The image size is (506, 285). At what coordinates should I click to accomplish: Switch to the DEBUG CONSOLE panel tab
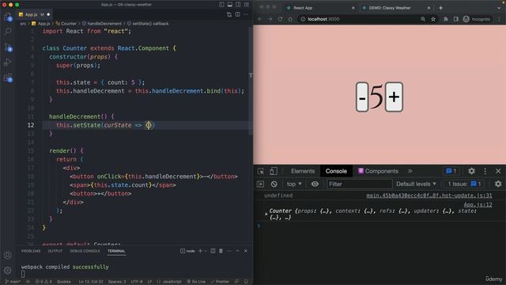85,251
